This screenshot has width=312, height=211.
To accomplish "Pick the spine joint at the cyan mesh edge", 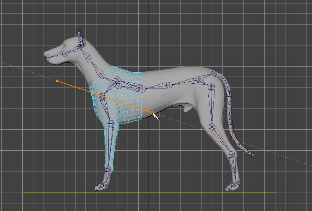I will (142, 89).
